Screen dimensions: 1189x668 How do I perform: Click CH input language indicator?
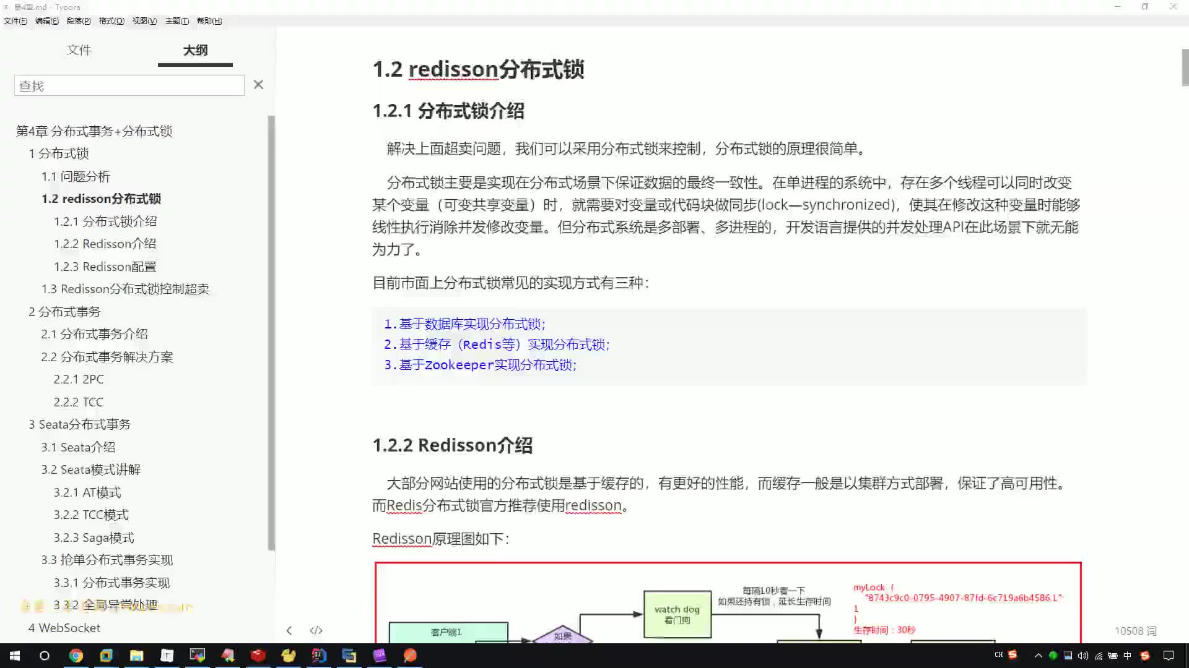998,654
